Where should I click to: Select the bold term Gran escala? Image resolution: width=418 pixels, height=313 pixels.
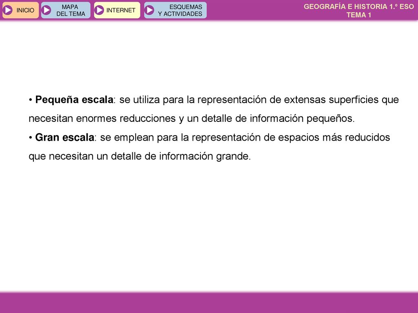pyautogui.click(x=64, y=138)
